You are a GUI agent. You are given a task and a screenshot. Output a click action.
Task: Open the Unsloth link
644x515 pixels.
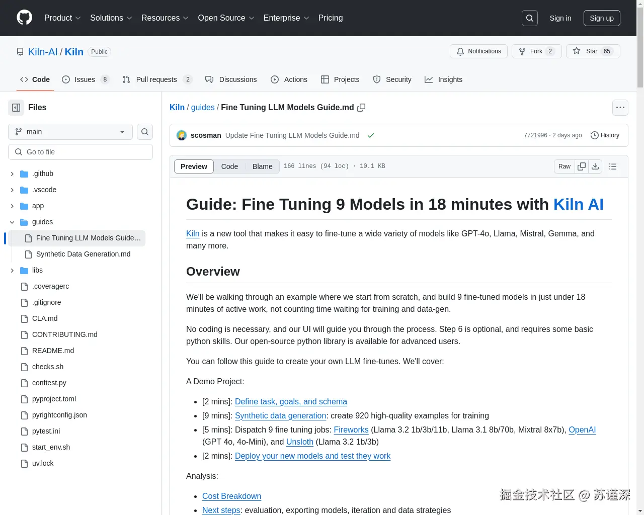click(x=300, y=442)
